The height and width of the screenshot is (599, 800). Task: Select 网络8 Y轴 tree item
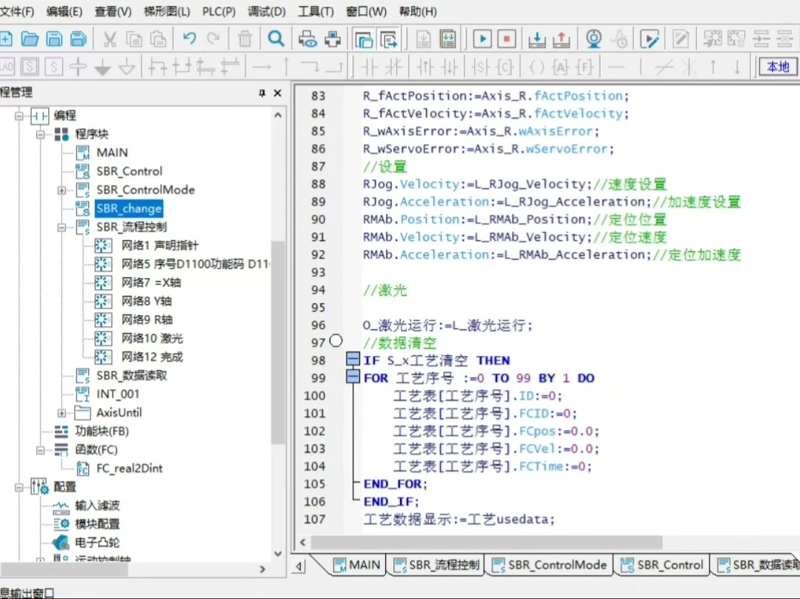pyautogui.click(x=147, y=301)
